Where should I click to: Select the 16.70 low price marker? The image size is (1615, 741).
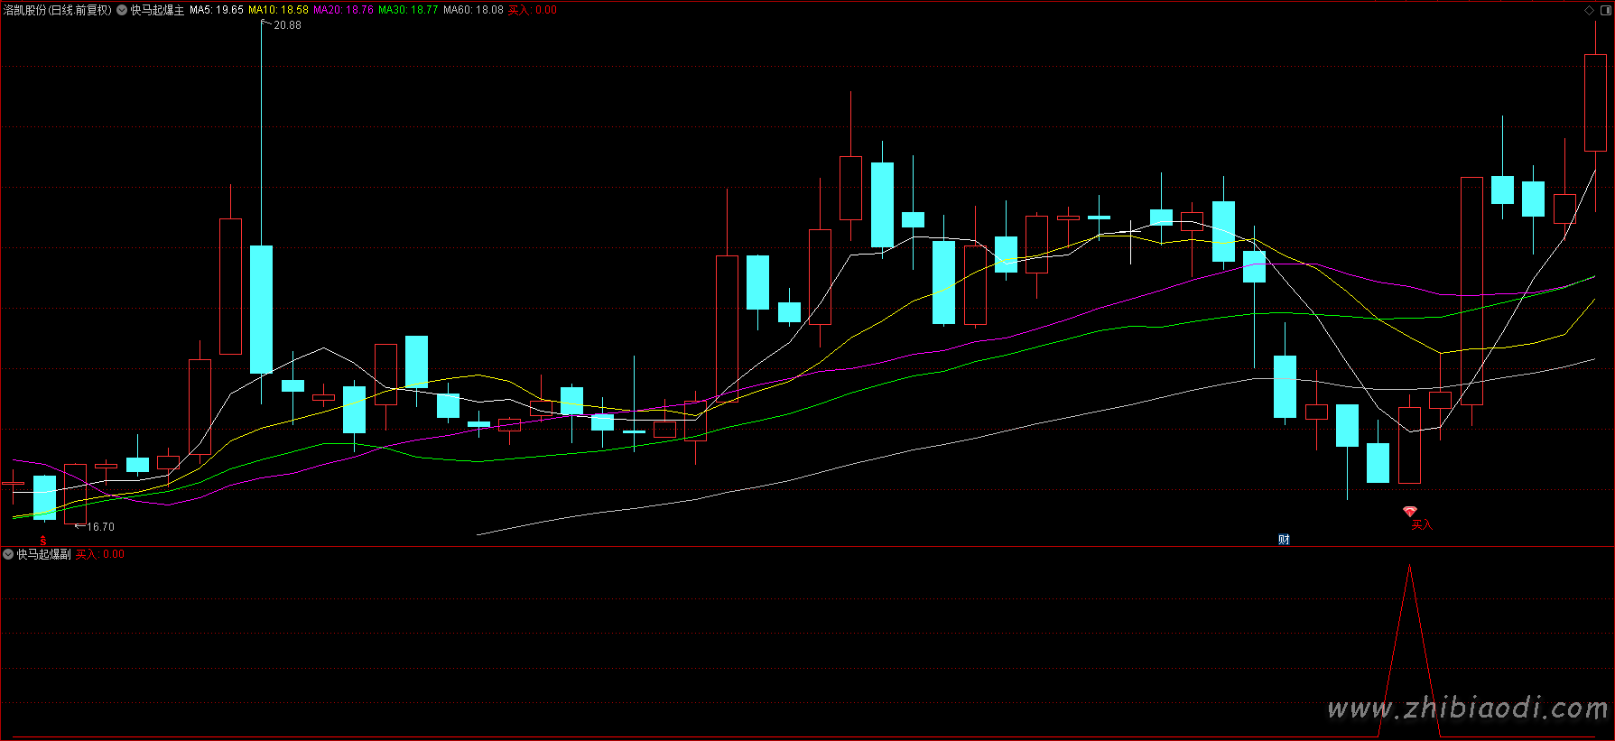pyautogui.click(x=100, y=527)
